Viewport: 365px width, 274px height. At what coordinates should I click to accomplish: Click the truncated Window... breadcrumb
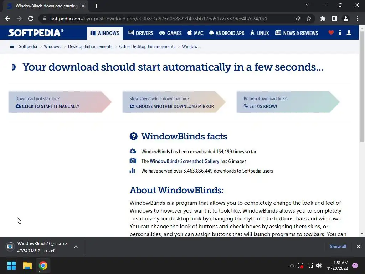[191, 47]
